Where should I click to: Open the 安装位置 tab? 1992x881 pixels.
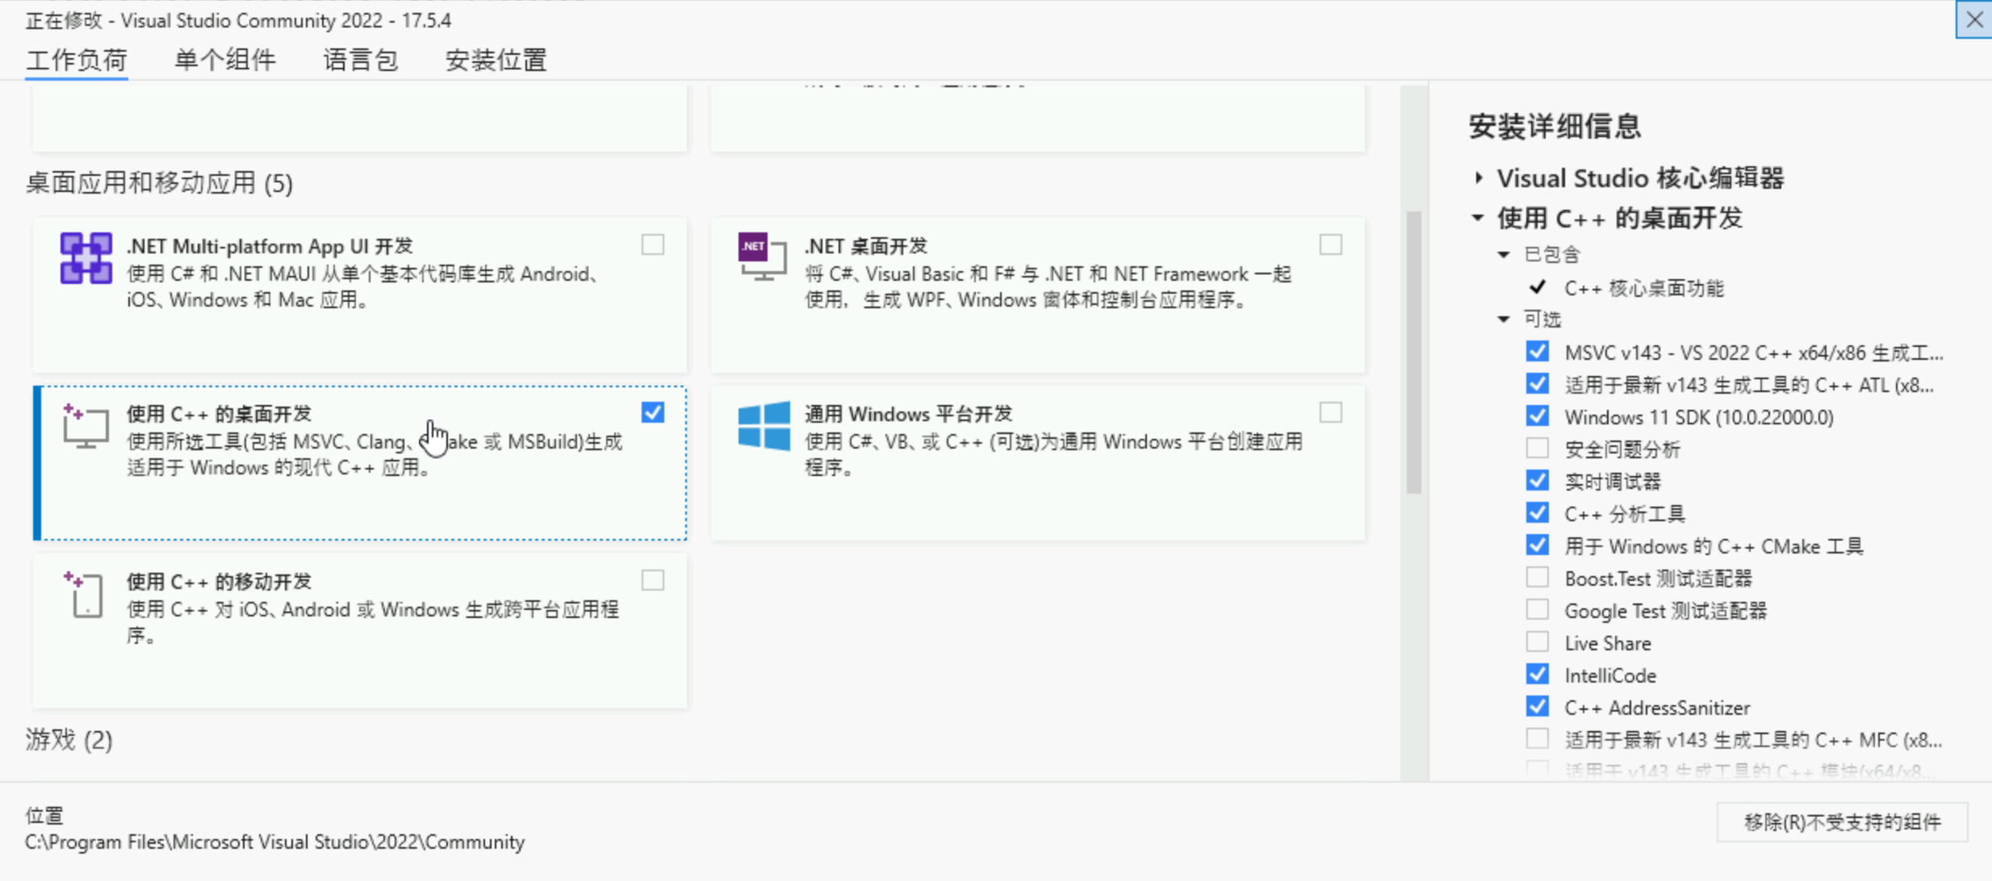496,60
